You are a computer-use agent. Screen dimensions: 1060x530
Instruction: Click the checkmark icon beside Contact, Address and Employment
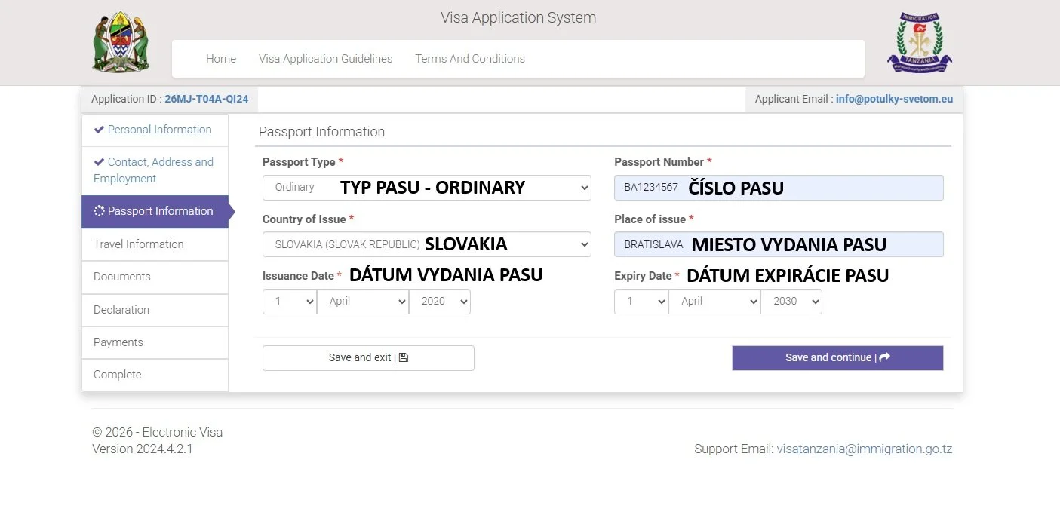tap(99, 162)
